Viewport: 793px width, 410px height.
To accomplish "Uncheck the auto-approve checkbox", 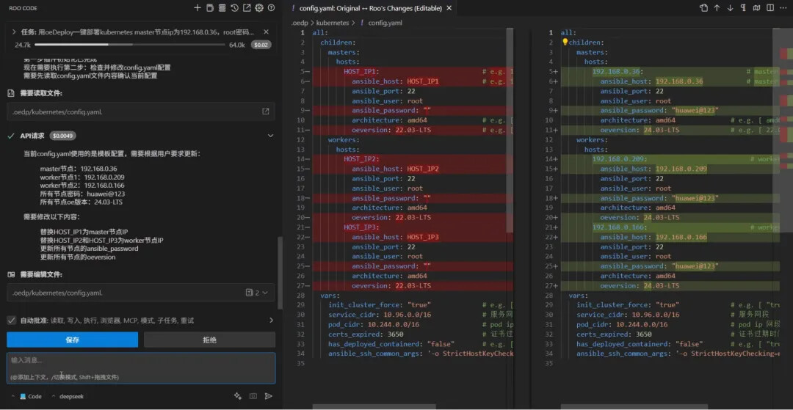I will click(x=12, y=321).
